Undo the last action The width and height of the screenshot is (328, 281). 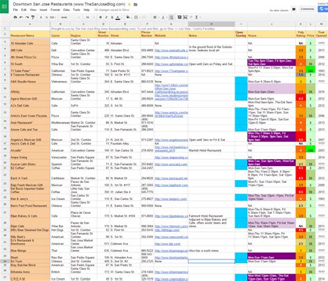coord(21,17)
